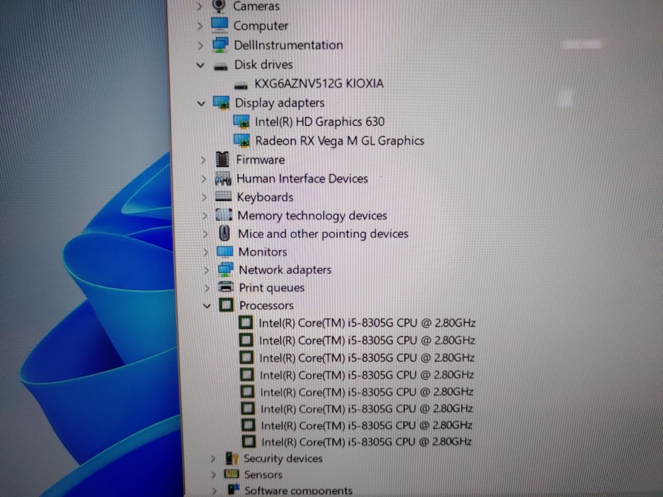
Task: Collapse the Disk drives category
Action: click(x=200, y=65)
